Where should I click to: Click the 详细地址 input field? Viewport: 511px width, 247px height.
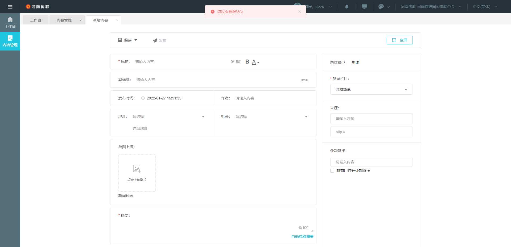[169, 128]
